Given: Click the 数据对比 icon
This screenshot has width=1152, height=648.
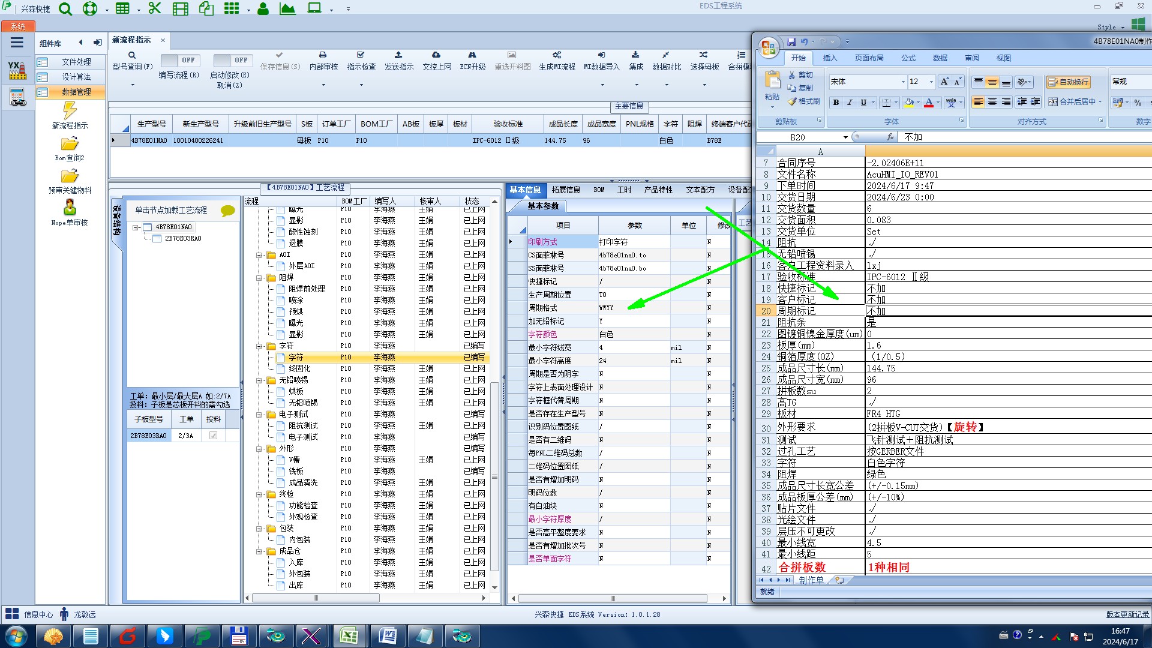Looking at the screenshot, I should coord(666,55).
